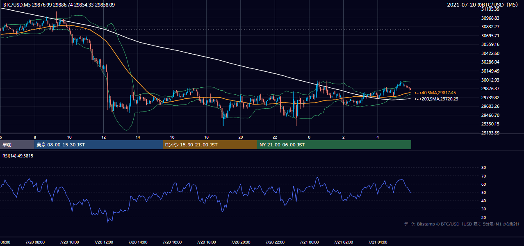Image resolution: width=524 pixels, height=246 pixels.
Task: Select the 7/20 10:00 date label
Action: pos(69,242)
